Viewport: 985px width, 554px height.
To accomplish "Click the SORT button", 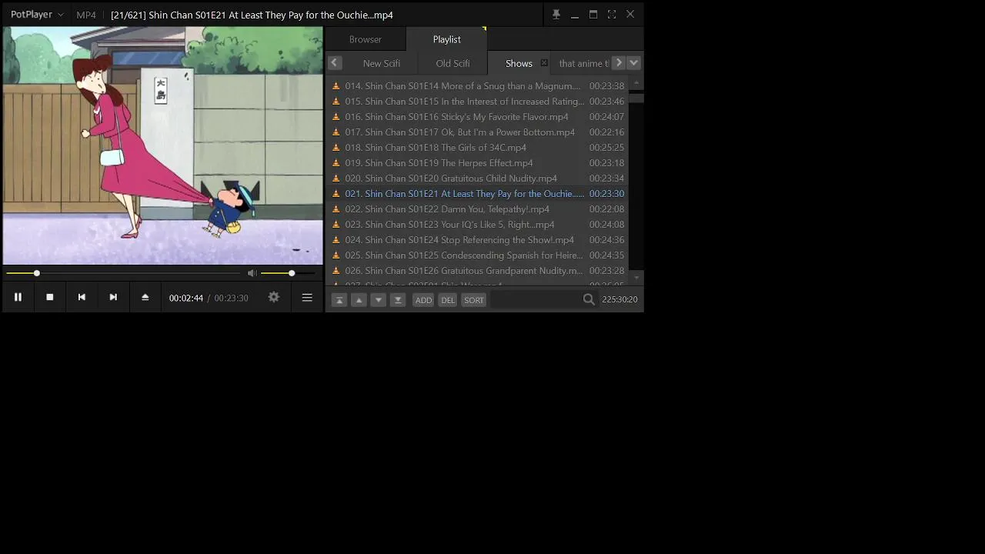I will 474,300.
